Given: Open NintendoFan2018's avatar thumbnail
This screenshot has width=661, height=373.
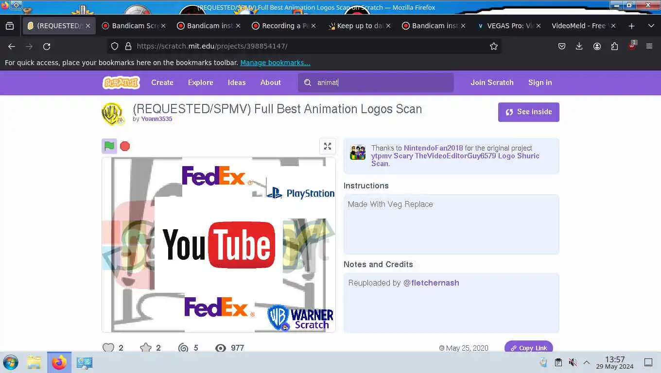Looking at the screenshot, I should 358,153.
